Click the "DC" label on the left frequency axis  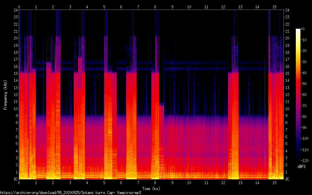pyautogui.click(x=16, y=179)
